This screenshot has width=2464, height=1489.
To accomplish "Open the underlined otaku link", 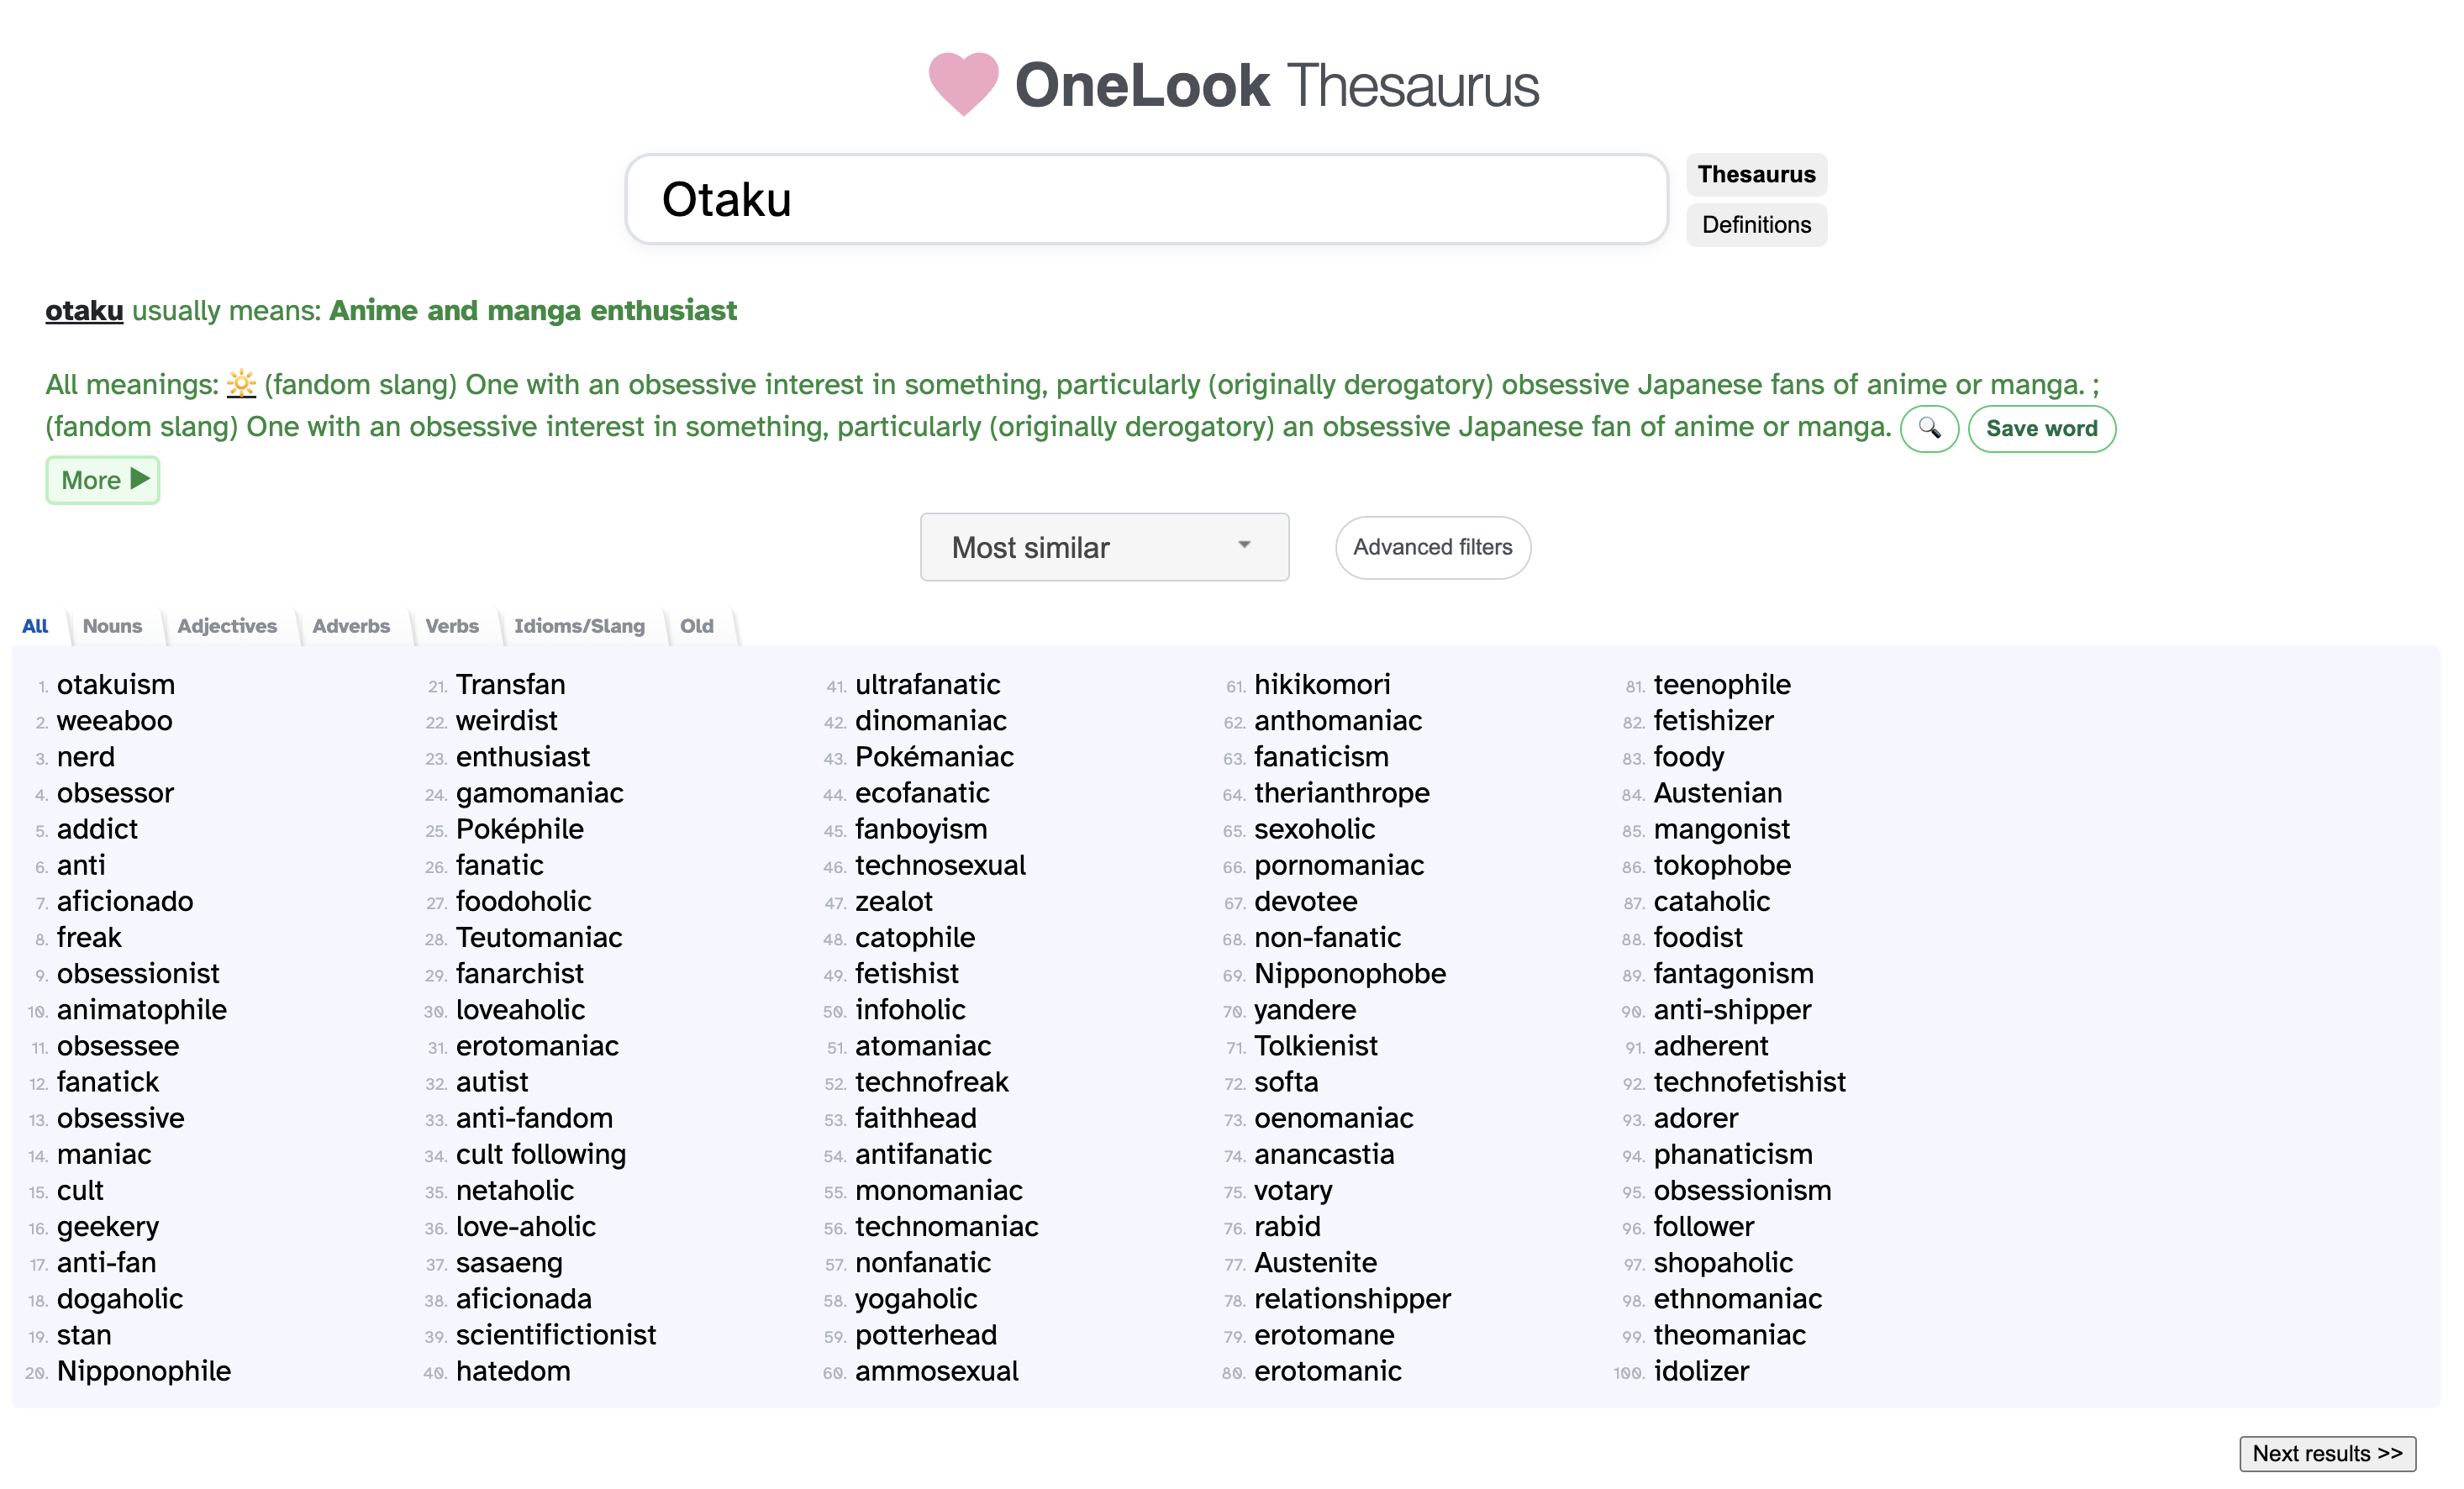I will pos(84,311).
